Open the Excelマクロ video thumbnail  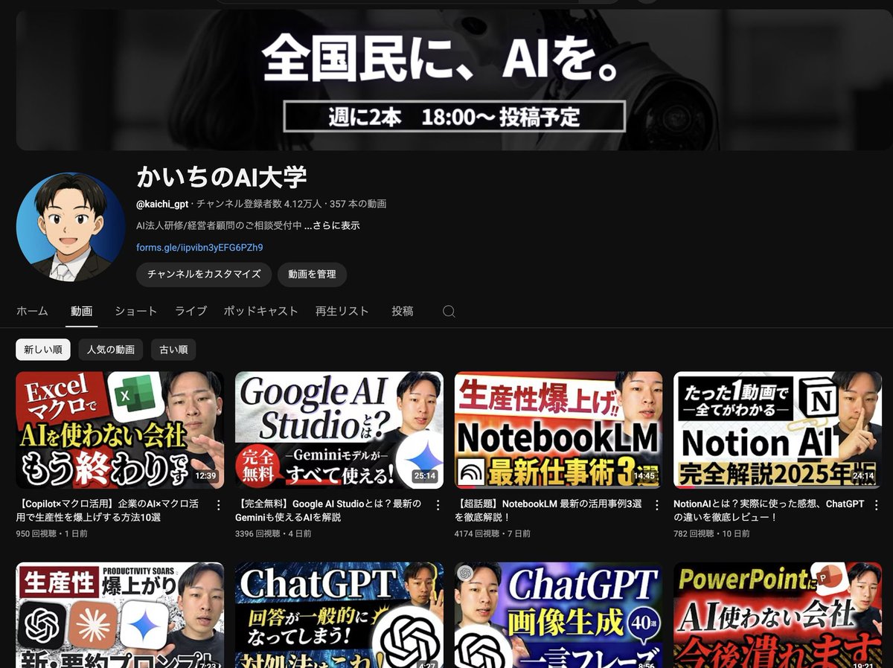pyautogui.click(x=120, y=430)
